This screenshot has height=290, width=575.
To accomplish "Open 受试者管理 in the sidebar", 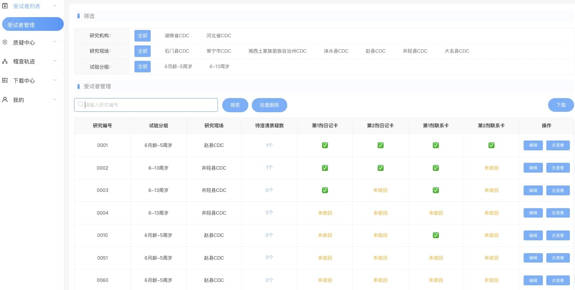I will click(33, 24).
